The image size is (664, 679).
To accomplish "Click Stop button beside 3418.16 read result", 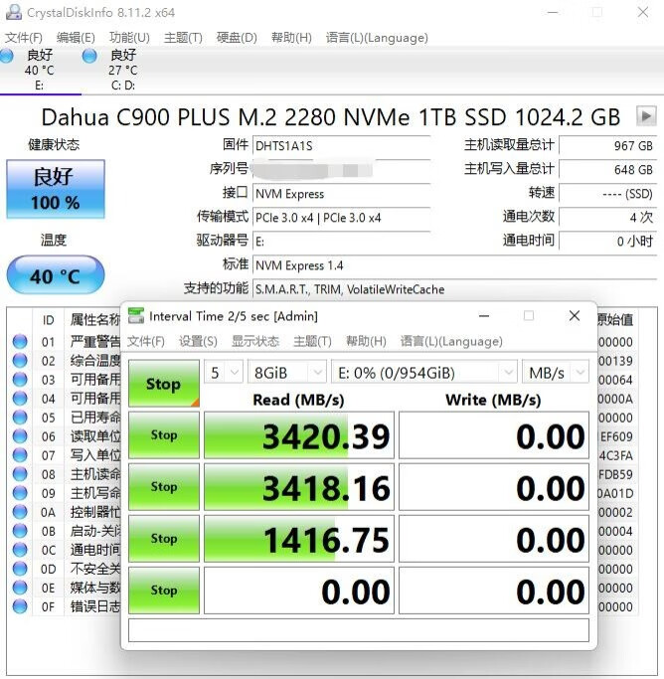I will click(164, 487).
